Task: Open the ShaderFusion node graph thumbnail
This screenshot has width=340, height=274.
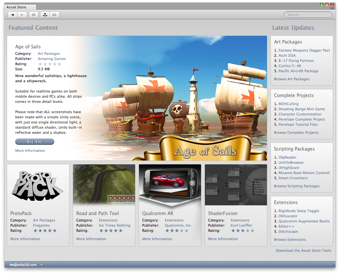Action: coord(236,185)
